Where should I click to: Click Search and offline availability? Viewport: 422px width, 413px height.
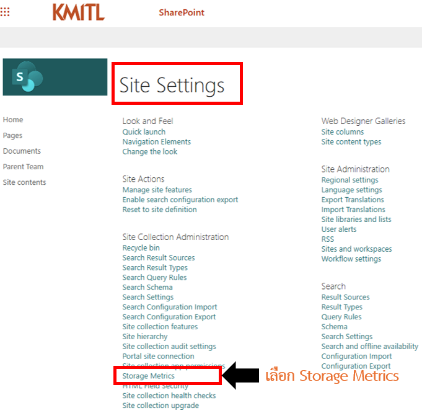click(369, 347)
